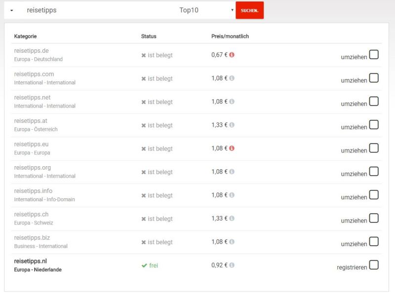Open the Top10 dropdown
Image resolution: width=395 pixels, height=294 pixels.
[x=205, y=10]
